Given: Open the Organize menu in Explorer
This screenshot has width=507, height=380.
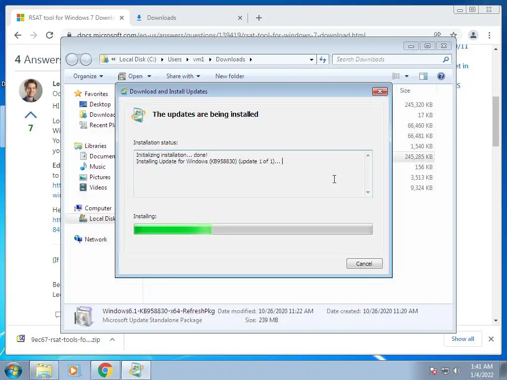Looking at the screenshot, I should tap(88, 76).
